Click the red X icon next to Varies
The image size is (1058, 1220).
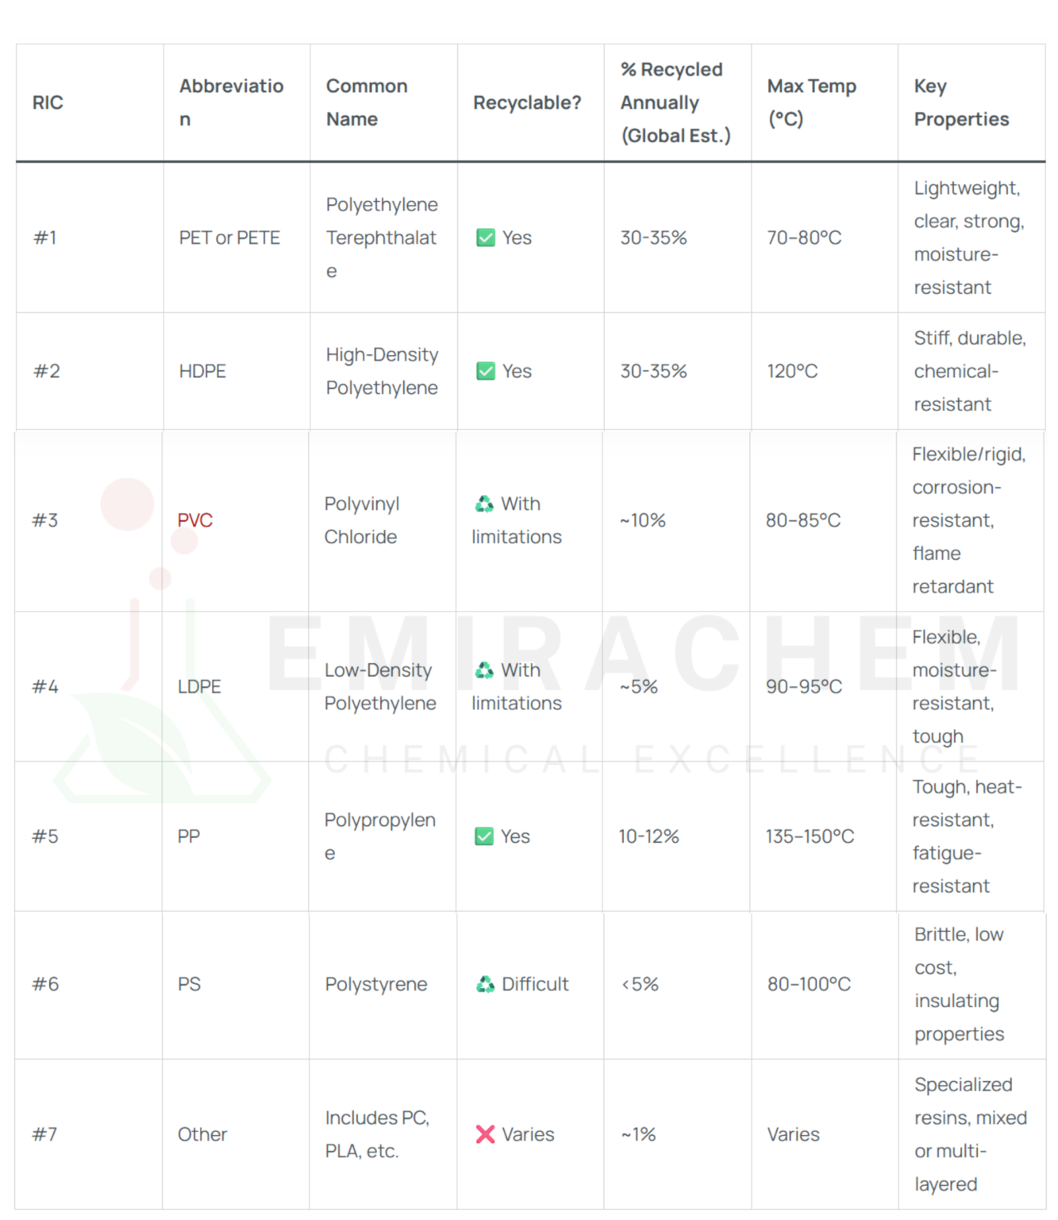pyautogui.click(x=485, y=1134)
